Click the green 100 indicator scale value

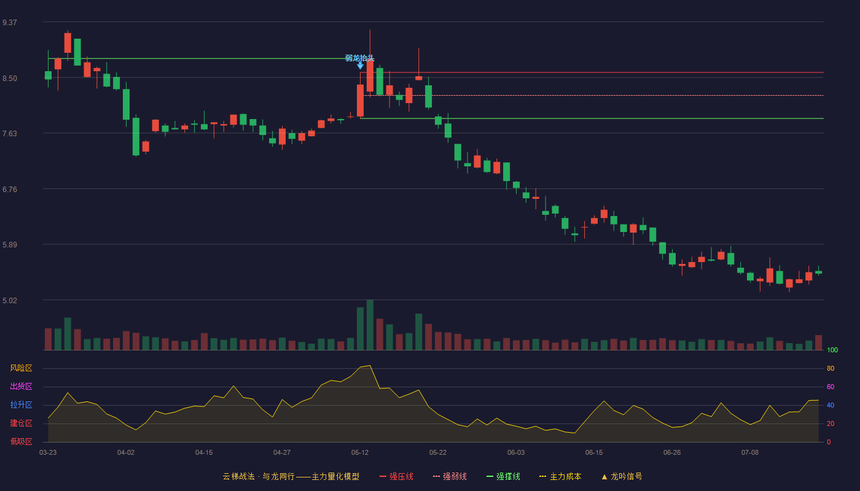[832, 350]
